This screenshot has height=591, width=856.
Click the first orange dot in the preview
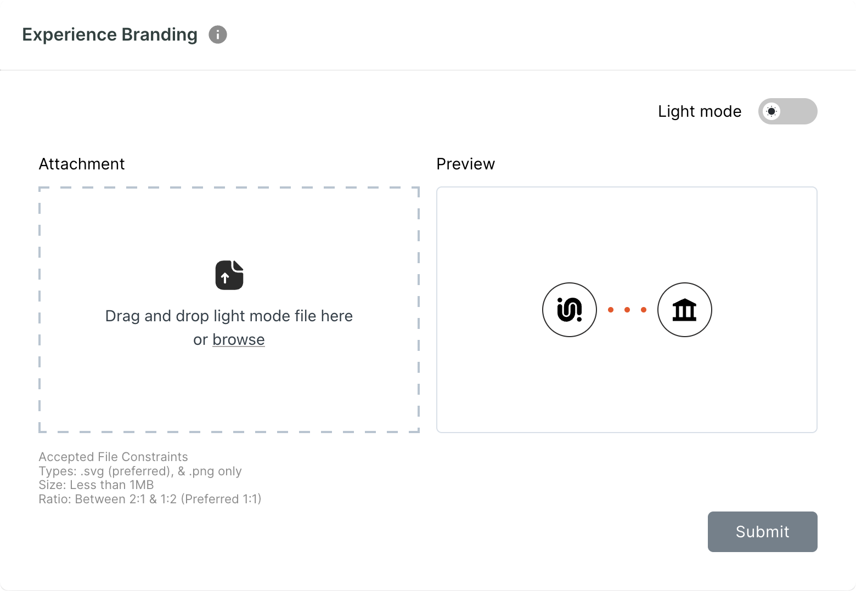611,310
